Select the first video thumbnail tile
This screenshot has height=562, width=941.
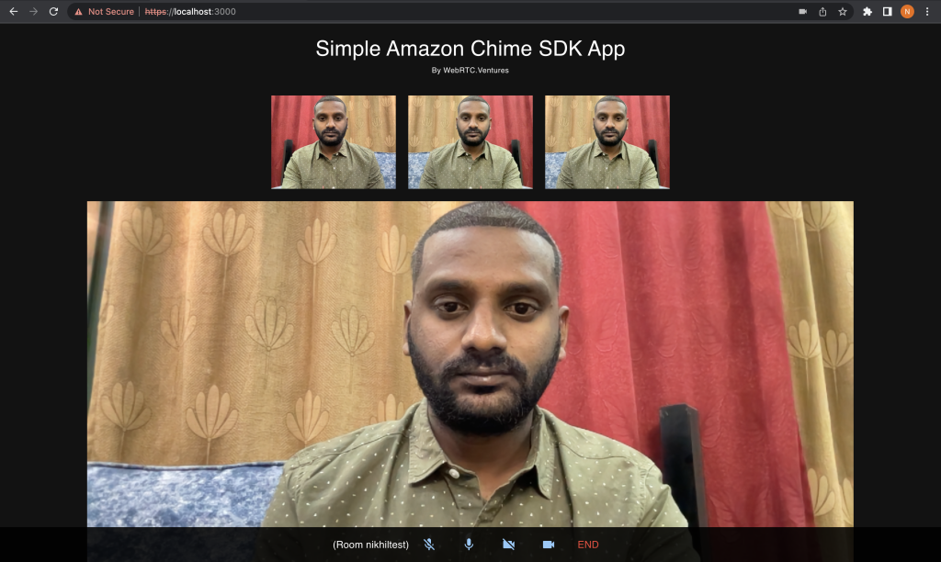[334, 142]
